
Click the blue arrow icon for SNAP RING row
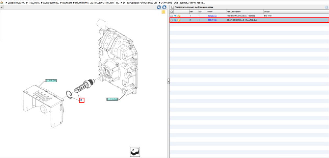pos(175,20)
